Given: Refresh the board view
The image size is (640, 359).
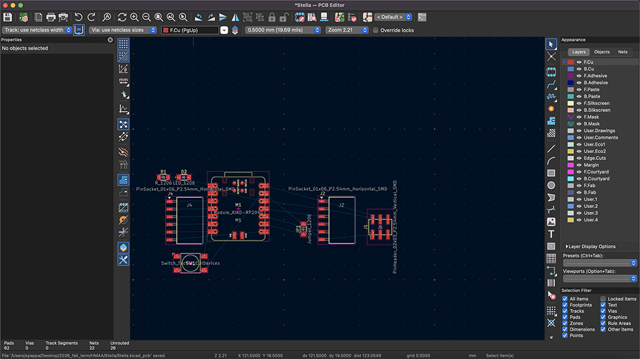Looking at the screenshot, I should (122, 17).
